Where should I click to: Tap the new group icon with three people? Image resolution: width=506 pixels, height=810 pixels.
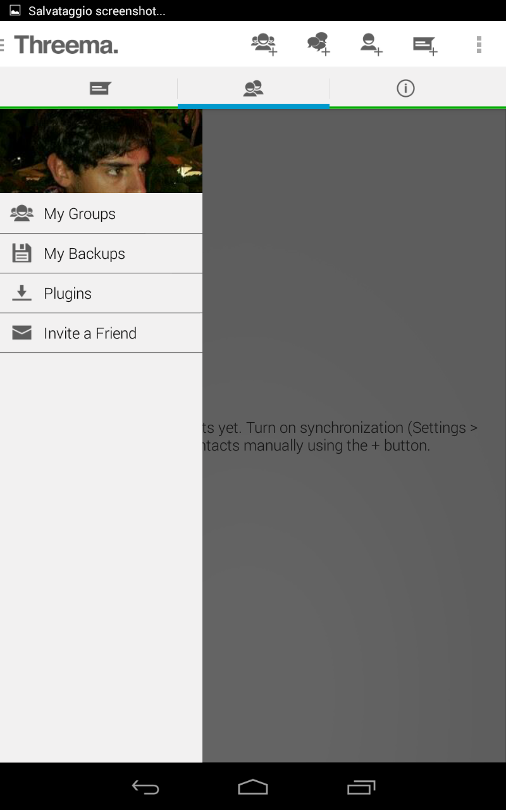click(x=264, y=44)
